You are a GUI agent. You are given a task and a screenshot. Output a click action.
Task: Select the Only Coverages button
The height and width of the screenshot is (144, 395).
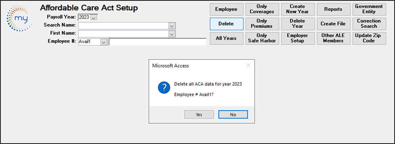[262, 9]
